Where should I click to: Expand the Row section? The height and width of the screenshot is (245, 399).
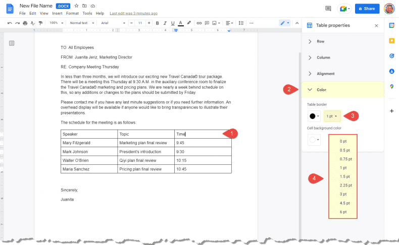320,41
